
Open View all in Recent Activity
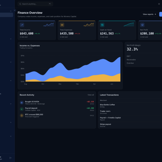[x=91, y=95]
